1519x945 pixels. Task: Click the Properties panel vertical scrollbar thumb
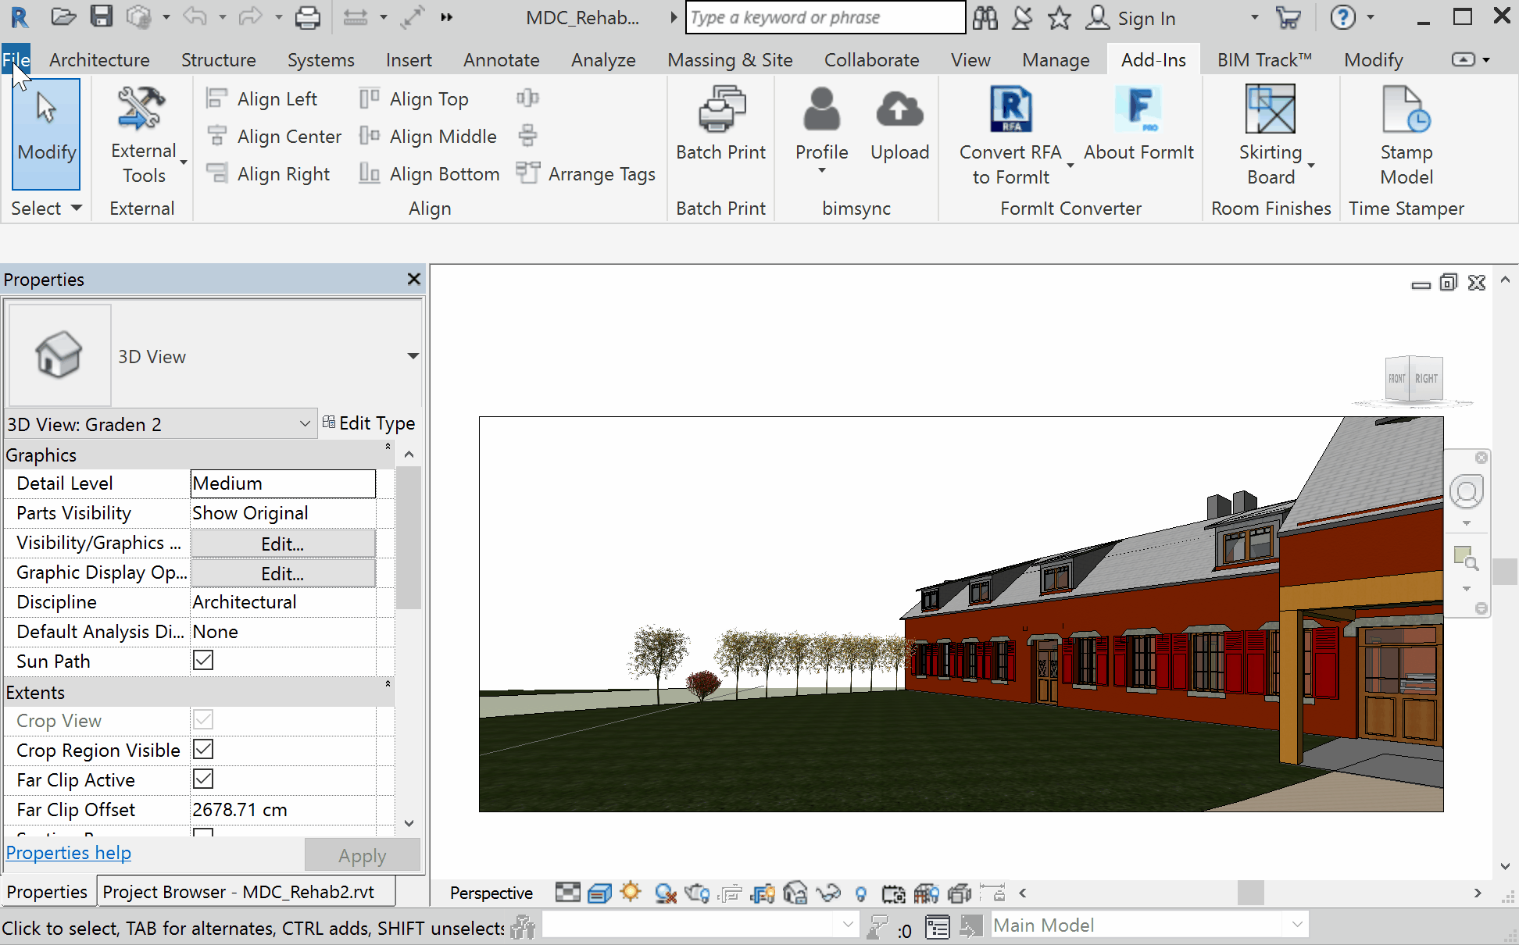[x=408, y=537]
